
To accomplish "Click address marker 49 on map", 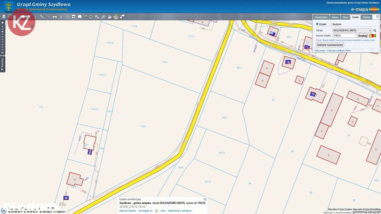I will point(66,198).
